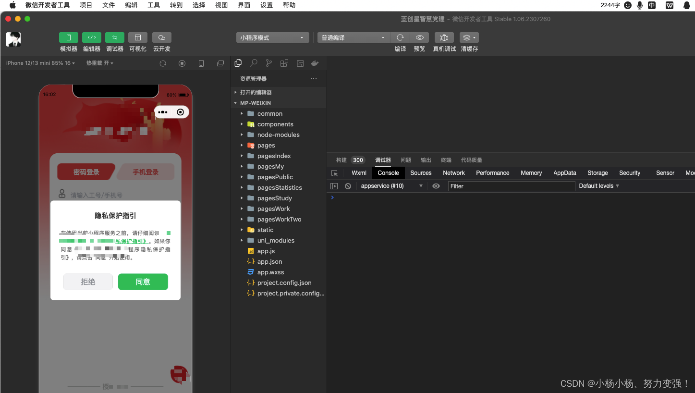Image resolution: width=695 pixels, height=393 pixels.
Task: Open the Storage devtools tab
Action: (597, 173)
